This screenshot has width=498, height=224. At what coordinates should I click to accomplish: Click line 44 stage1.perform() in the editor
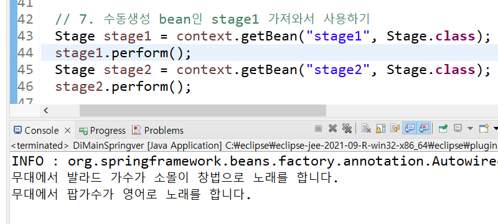click(123, 53)
